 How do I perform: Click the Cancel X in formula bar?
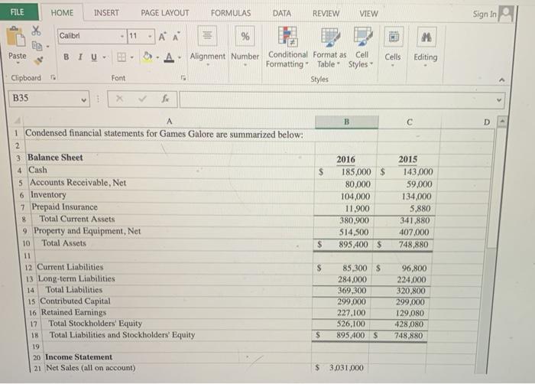pos(119,99)
